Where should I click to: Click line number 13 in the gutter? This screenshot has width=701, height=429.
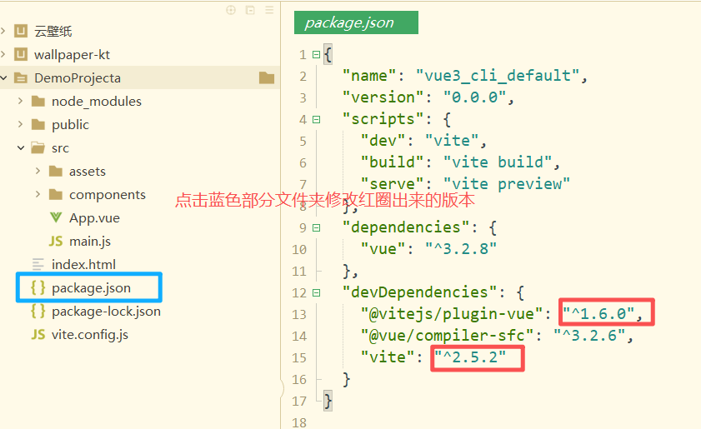pos(299,315)
